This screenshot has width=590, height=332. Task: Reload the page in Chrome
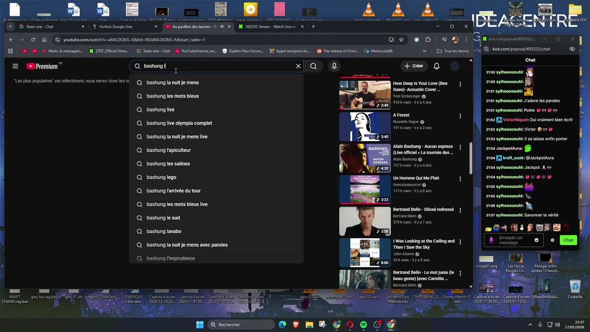(x=33, y=40)
